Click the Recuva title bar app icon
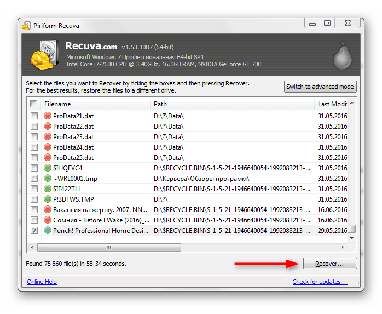 26,26
